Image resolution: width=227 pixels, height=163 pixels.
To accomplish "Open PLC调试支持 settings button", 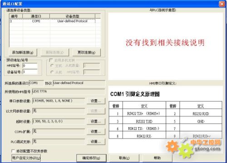I will click(x=96, y=142).
